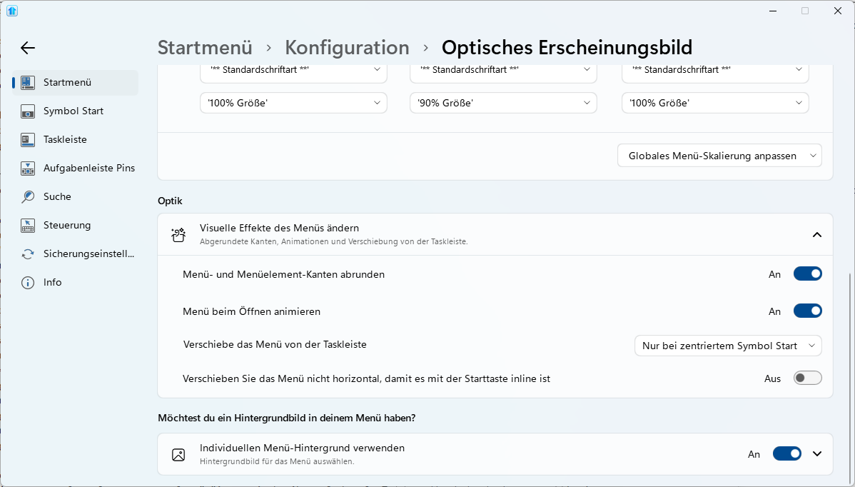The image size is (855, 487).
Task: Open Globales Menü-Skalierung anpassen button
Action: coord(719,156)
